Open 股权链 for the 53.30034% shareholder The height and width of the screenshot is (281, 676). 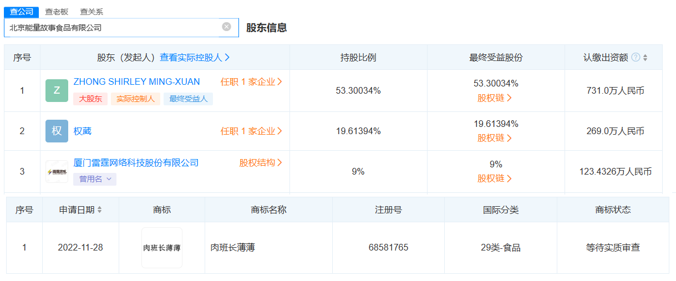[x=495, y=98]
